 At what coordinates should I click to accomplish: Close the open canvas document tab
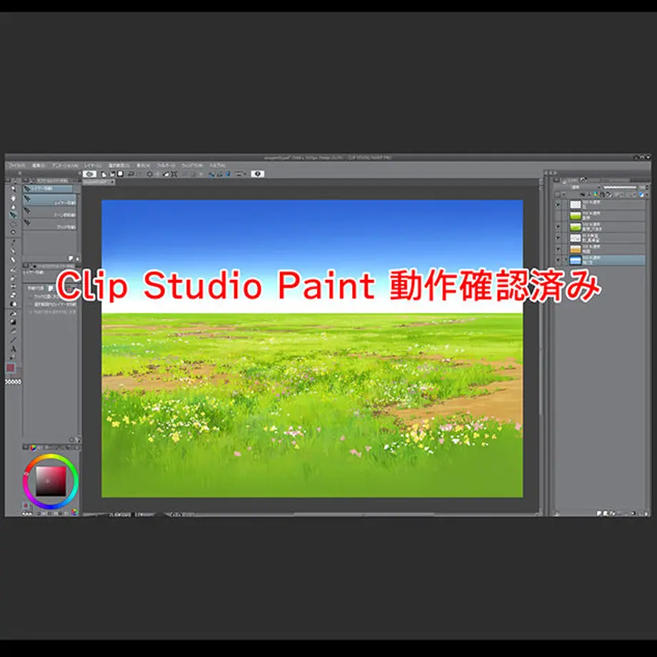112,182
